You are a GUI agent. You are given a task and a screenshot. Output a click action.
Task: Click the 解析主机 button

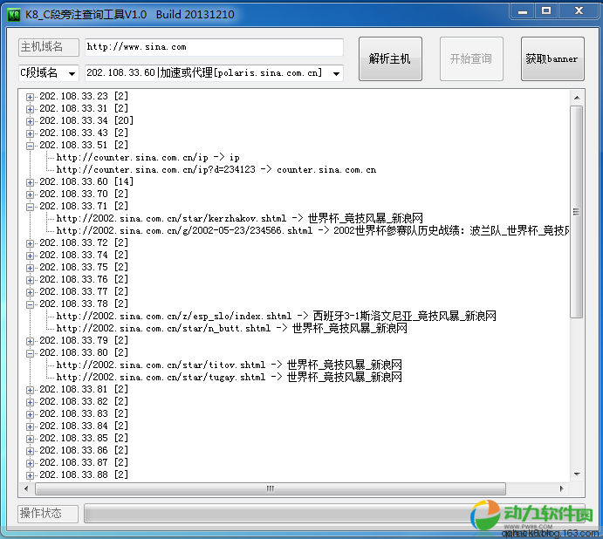(389, 59)
